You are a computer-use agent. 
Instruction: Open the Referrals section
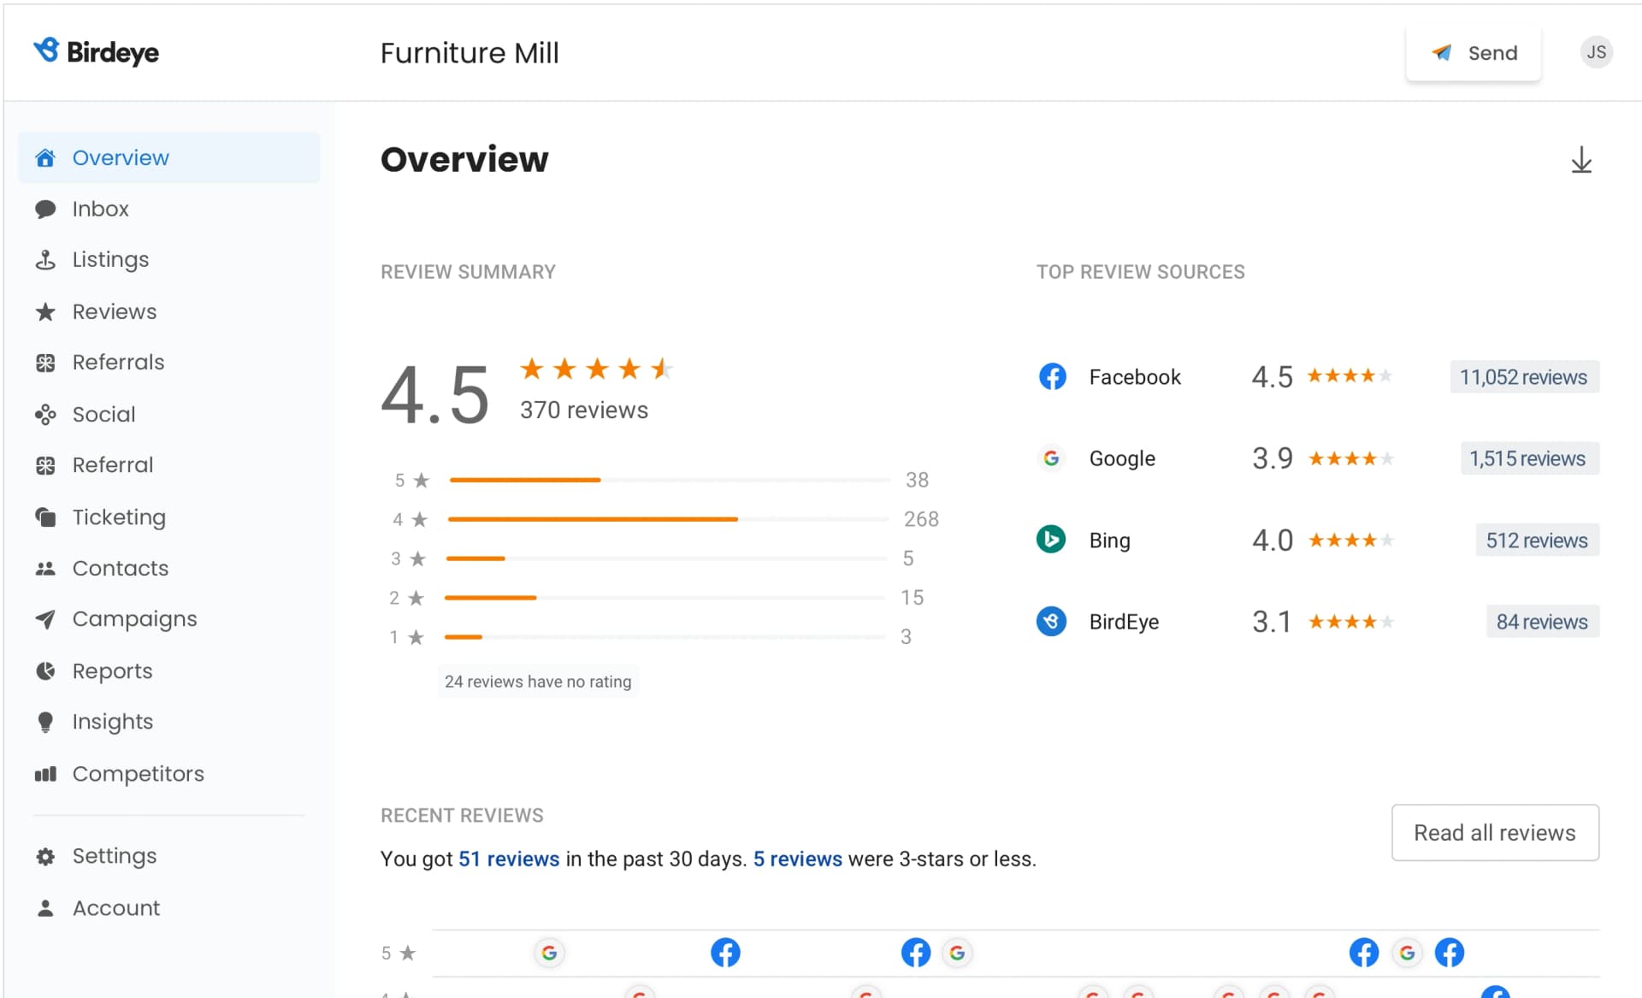pos(116,363)
